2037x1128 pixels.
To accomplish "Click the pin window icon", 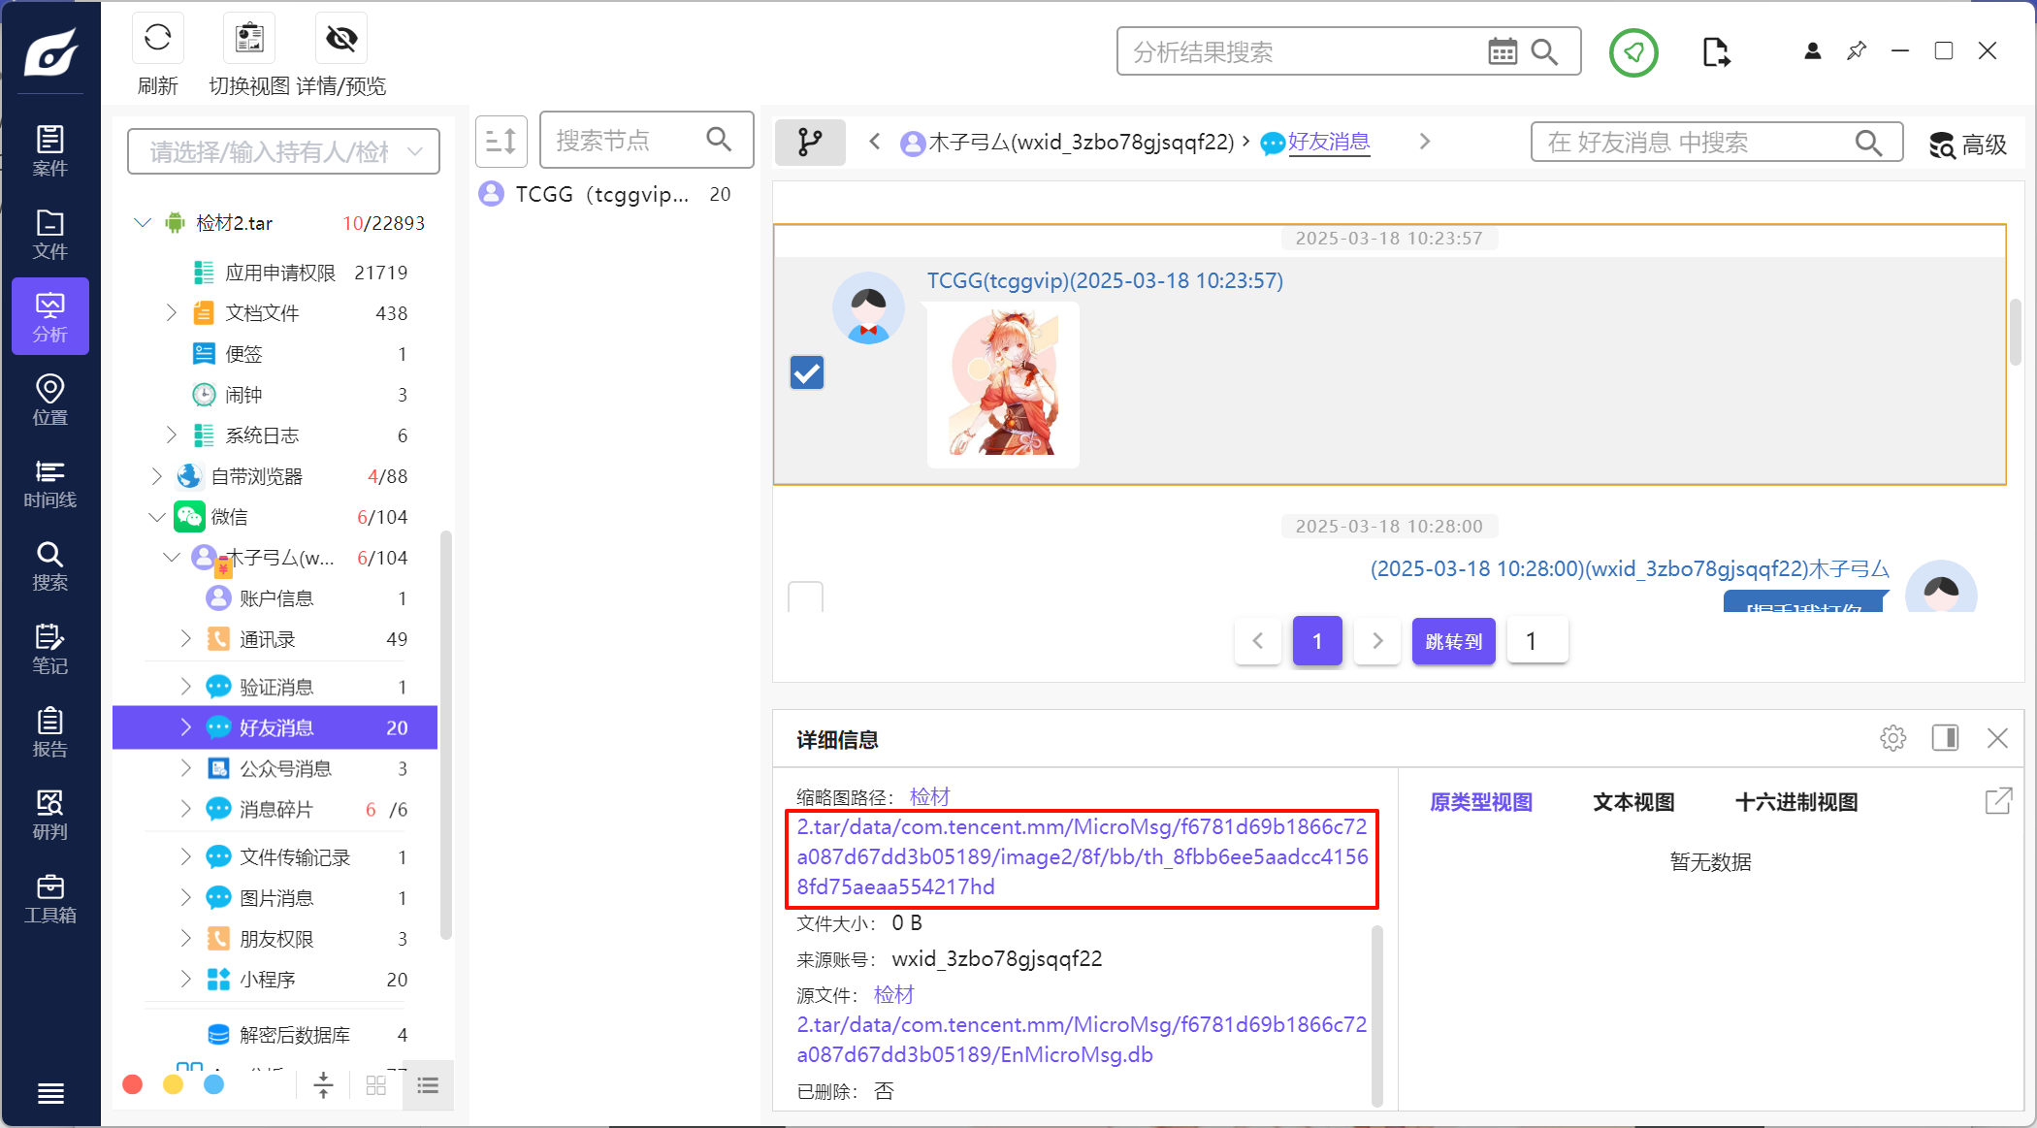I will pyautogui.click(x=1857, y=50).
